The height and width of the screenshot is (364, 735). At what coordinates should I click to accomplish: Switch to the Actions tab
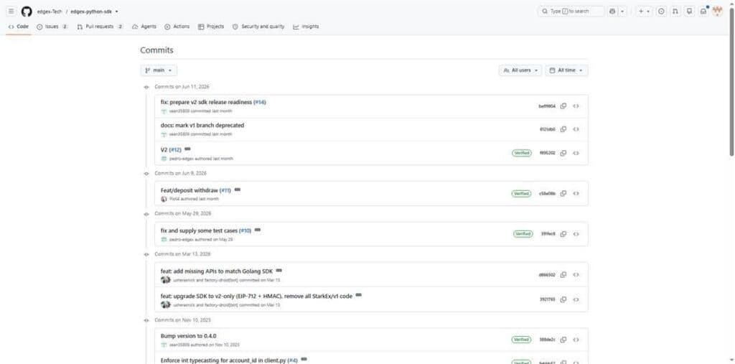(177, 27)
